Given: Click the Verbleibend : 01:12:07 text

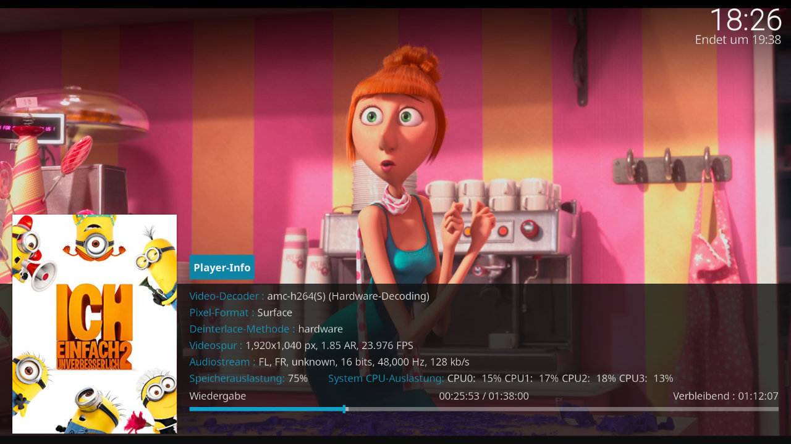Looking at the screenshot, I should coord(725,396).
